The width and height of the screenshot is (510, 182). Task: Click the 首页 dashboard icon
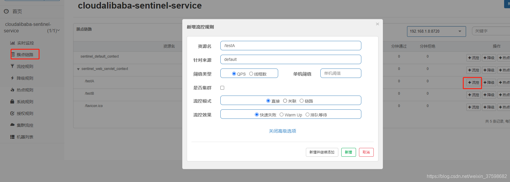point(6,11)
